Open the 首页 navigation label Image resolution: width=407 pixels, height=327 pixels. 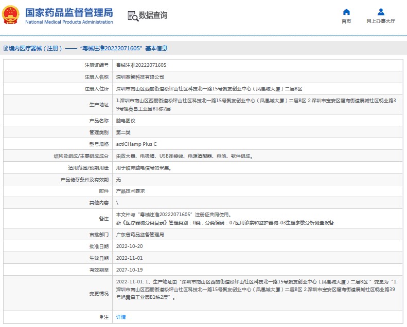click(x=346, y=22)
